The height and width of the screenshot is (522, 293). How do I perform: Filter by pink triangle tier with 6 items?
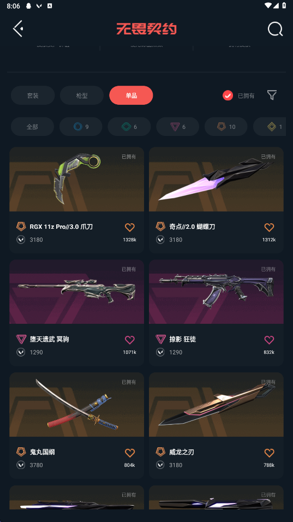tap(177, 127)
